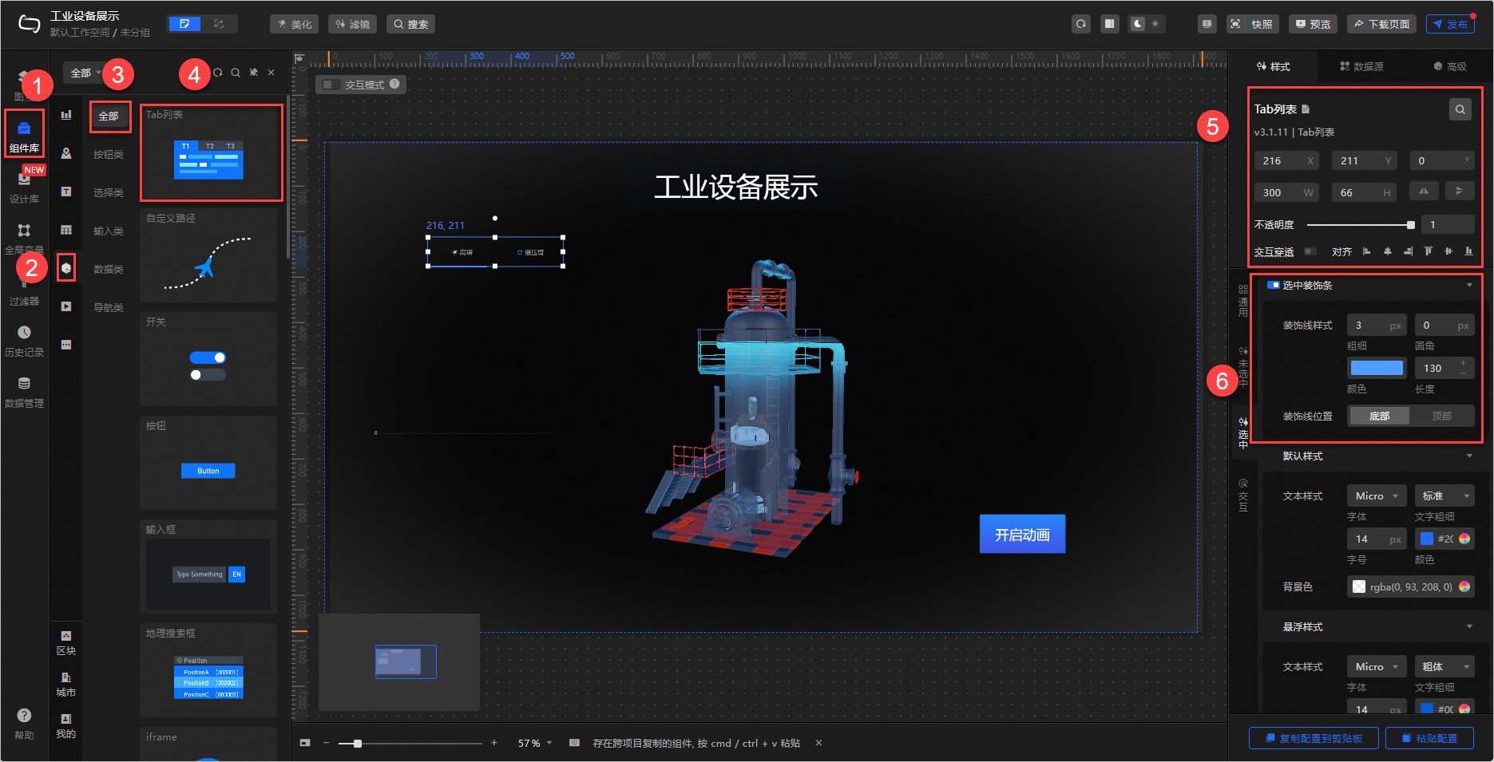The width and height of the screenshot is (1494, 762).
Task: Select the media play category icon
Action: [66, 306]
